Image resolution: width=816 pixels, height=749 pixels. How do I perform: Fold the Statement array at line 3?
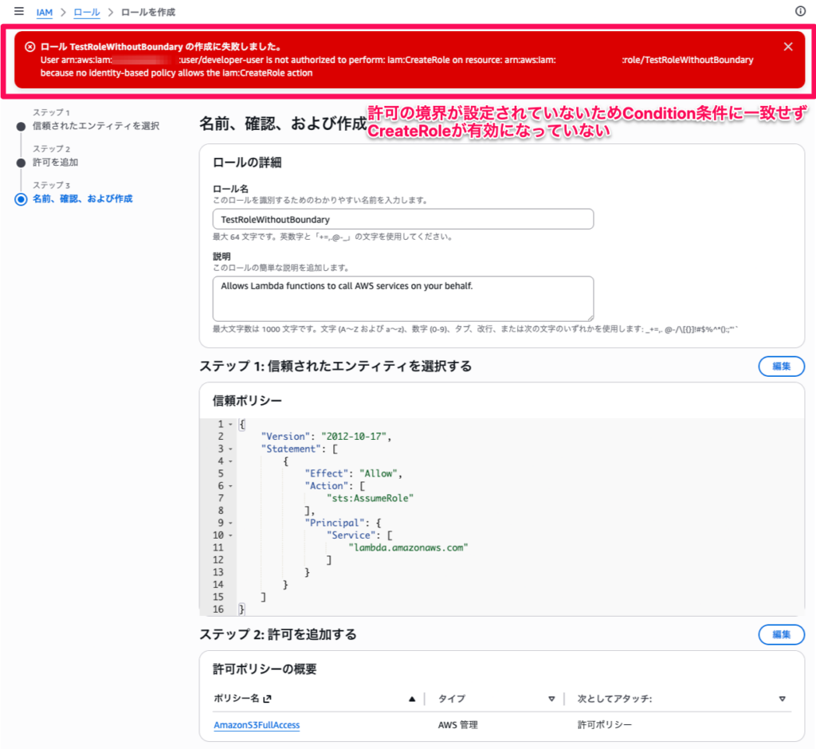tap(231, 449)
